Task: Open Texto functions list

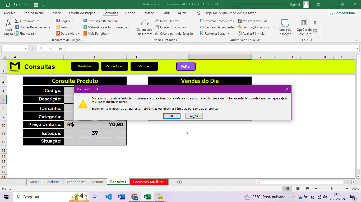Action: 63,27
